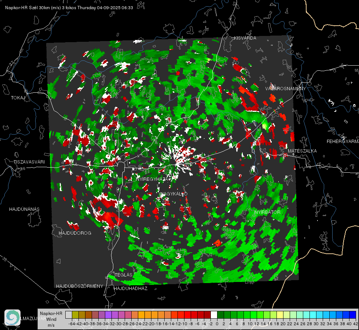Click the HAJDÚNÁNÁS town label
The image size is (359, 330).
click(24, 209)
